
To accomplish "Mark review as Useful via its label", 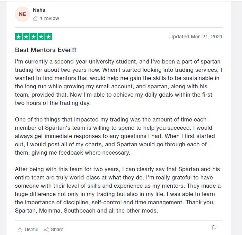I will tap(32, 229).
